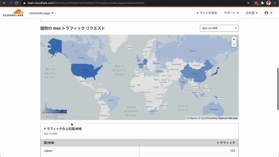Screen dimensions: 279x157
Task: Zoom out the map with minus button
Action: coord(234,44)
